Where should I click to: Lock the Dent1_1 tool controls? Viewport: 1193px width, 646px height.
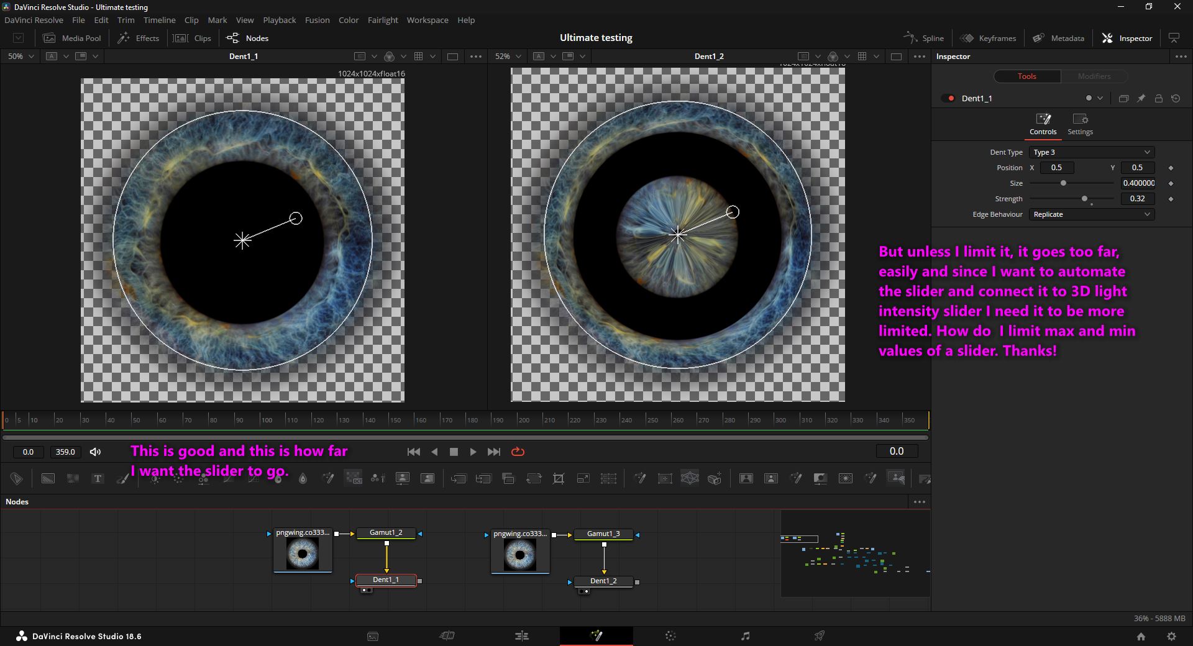click(1158, 98)
